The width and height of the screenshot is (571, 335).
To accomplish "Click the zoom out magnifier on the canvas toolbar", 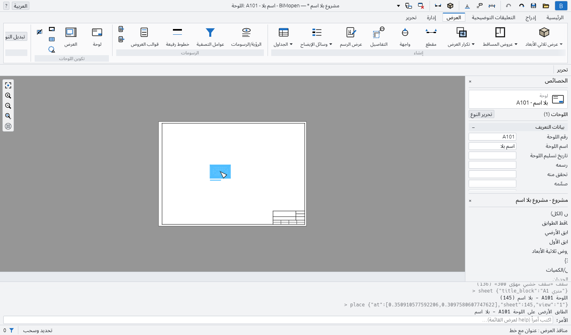I will click(x=8, y=106).
